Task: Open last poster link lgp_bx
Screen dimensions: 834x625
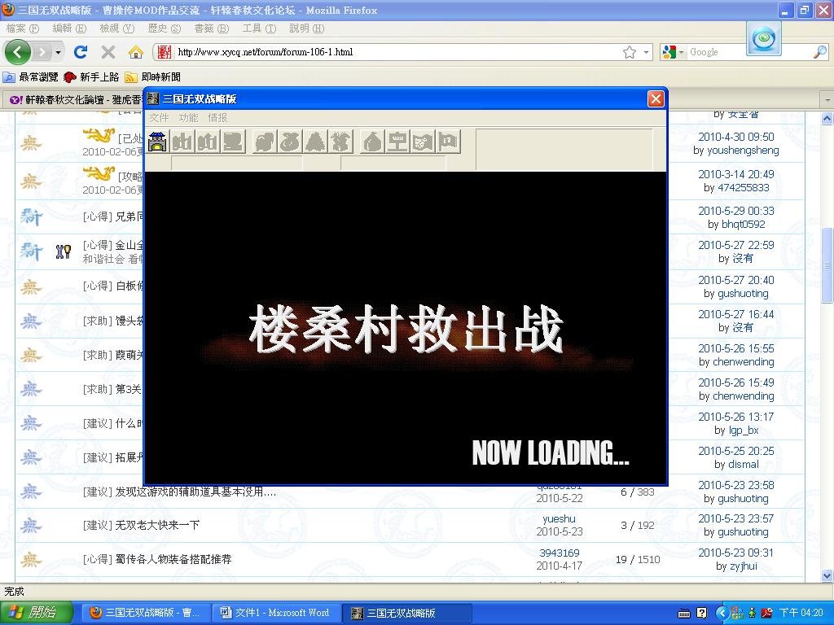Action: pos(743,430)
